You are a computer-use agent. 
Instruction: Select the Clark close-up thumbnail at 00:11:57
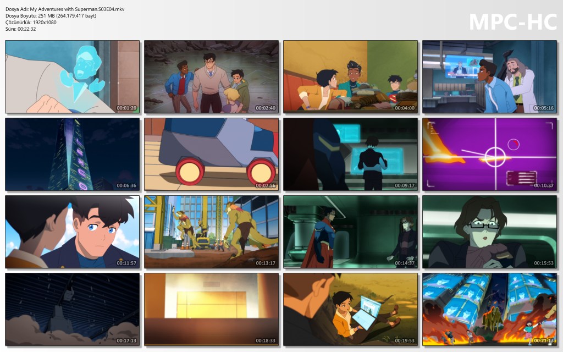tap(72, 232)
